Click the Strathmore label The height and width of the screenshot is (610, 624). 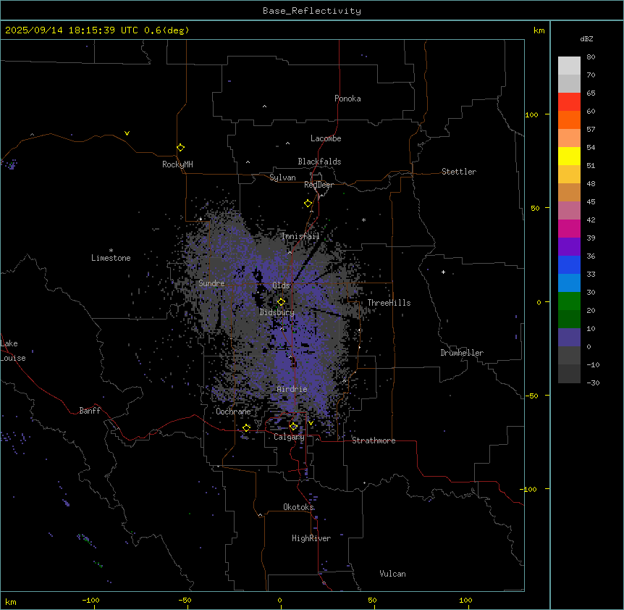pyautogui.click(x=374, y=440)
